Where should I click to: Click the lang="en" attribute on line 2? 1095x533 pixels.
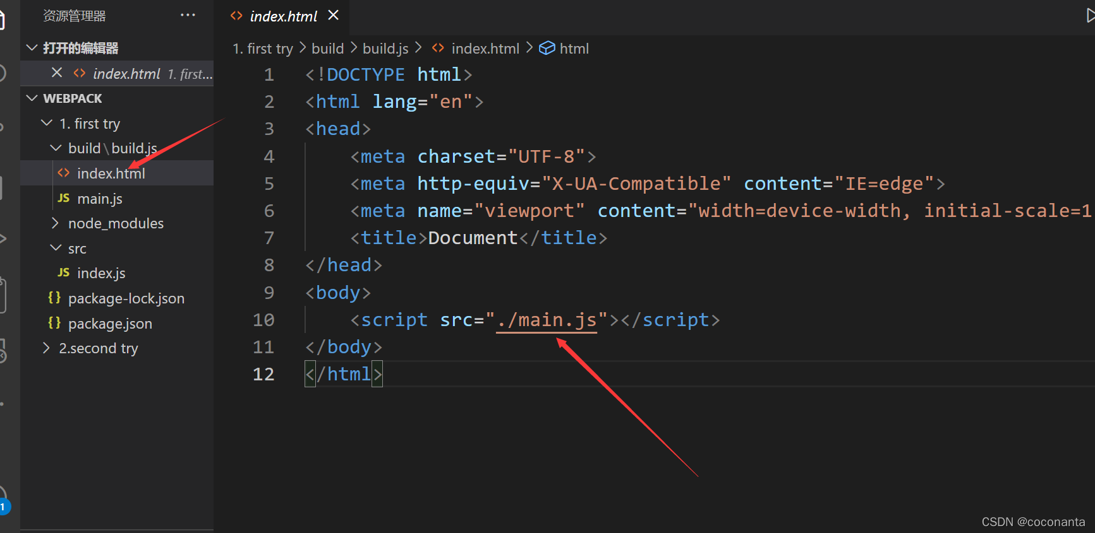click(x=422, y=102)
